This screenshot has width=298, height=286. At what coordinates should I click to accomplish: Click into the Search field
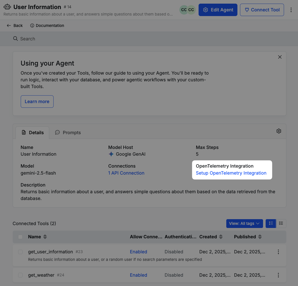149,39
